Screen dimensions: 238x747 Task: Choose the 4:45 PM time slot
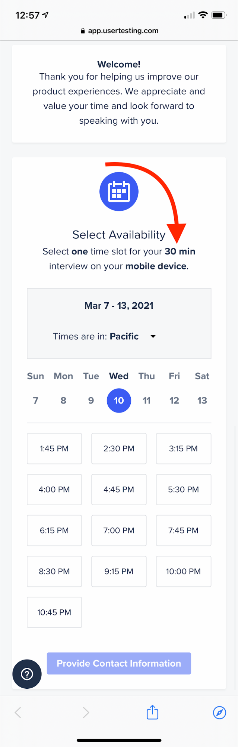pos(119,490)
